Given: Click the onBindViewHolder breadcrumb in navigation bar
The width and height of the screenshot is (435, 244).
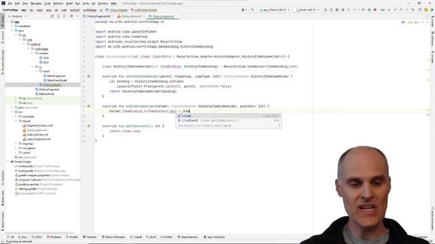Looking at the screenshot, I should [144, 10].
